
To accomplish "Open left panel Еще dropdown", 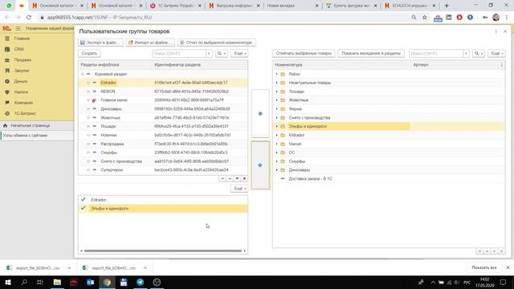I will (x=239, y=54).
